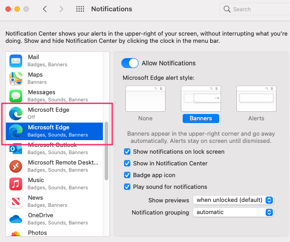Image resolution: width=290 pixels, height=242 pixels.
Task: Toggle the Allow Notifications switch
Action: click(x=130, y=63)
